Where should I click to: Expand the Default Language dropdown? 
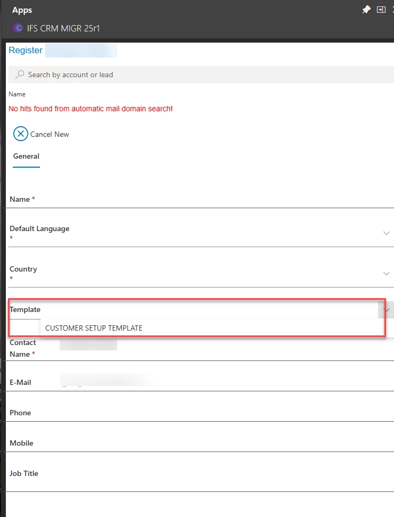(x=387, y=233)
